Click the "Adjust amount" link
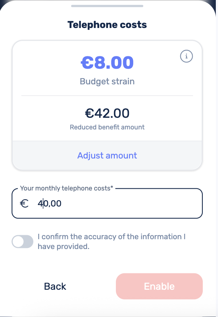 pos(107,156)
